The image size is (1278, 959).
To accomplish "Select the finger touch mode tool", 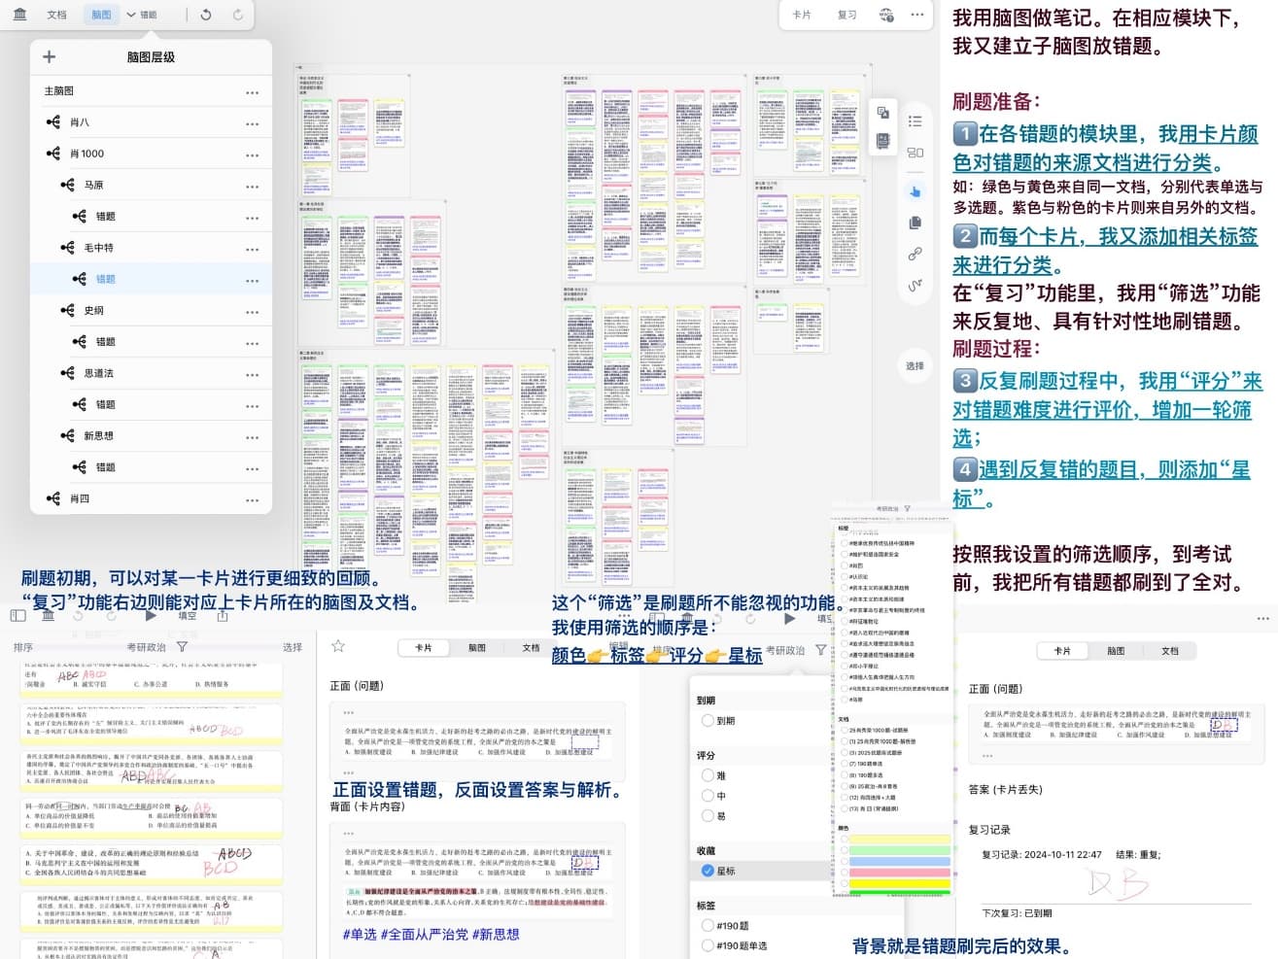I will (x=915, y=191).
